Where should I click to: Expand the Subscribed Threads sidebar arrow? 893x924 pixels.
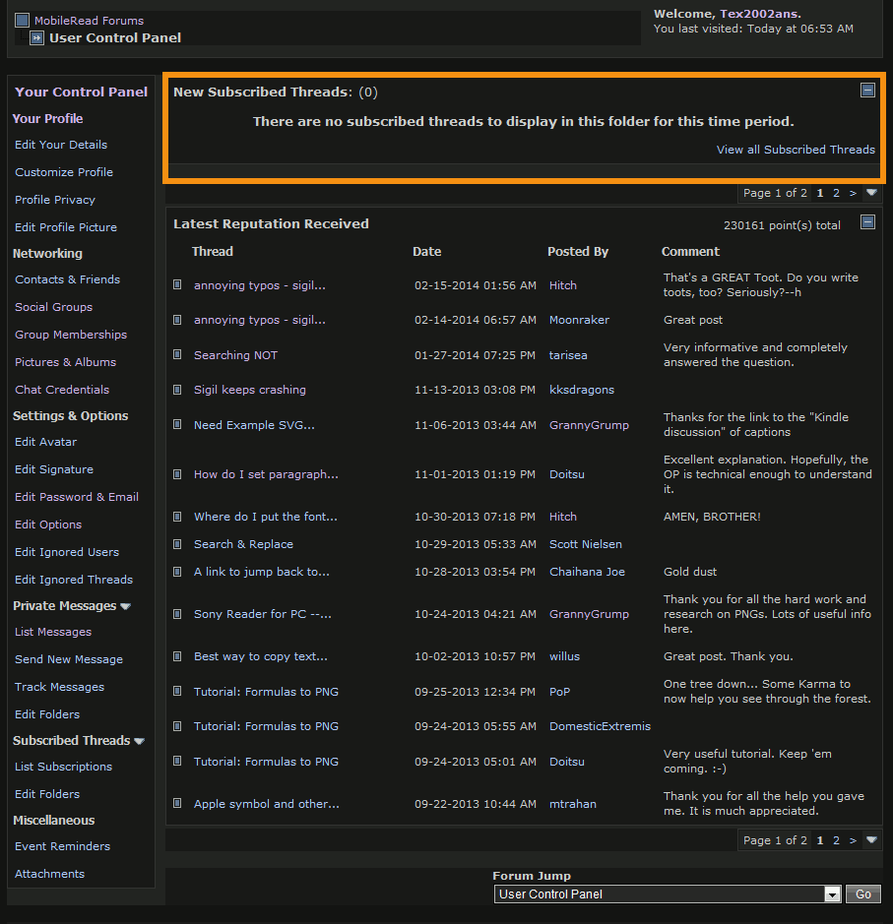(139, 741)
